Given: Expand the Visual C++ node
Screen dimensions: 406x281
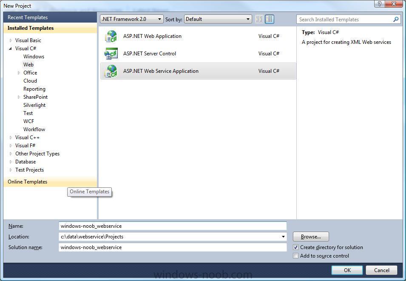Looking at the screenshot, I should tap(11, 138).
